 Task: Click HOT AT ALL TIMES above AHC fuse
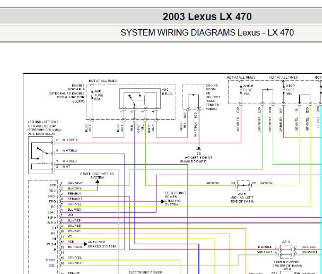pos(103,81)
